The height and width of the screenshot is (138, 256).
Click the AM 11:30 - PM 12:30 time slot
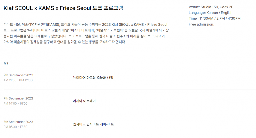coord(18,80)
